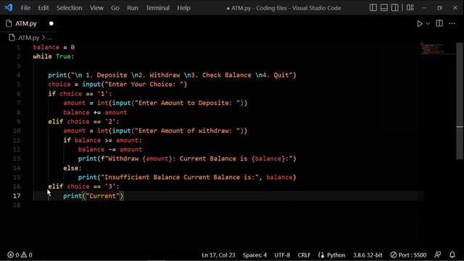Select the ATM.py editor tab
This screenshot has width=464, height=261.
click(29, 23)
